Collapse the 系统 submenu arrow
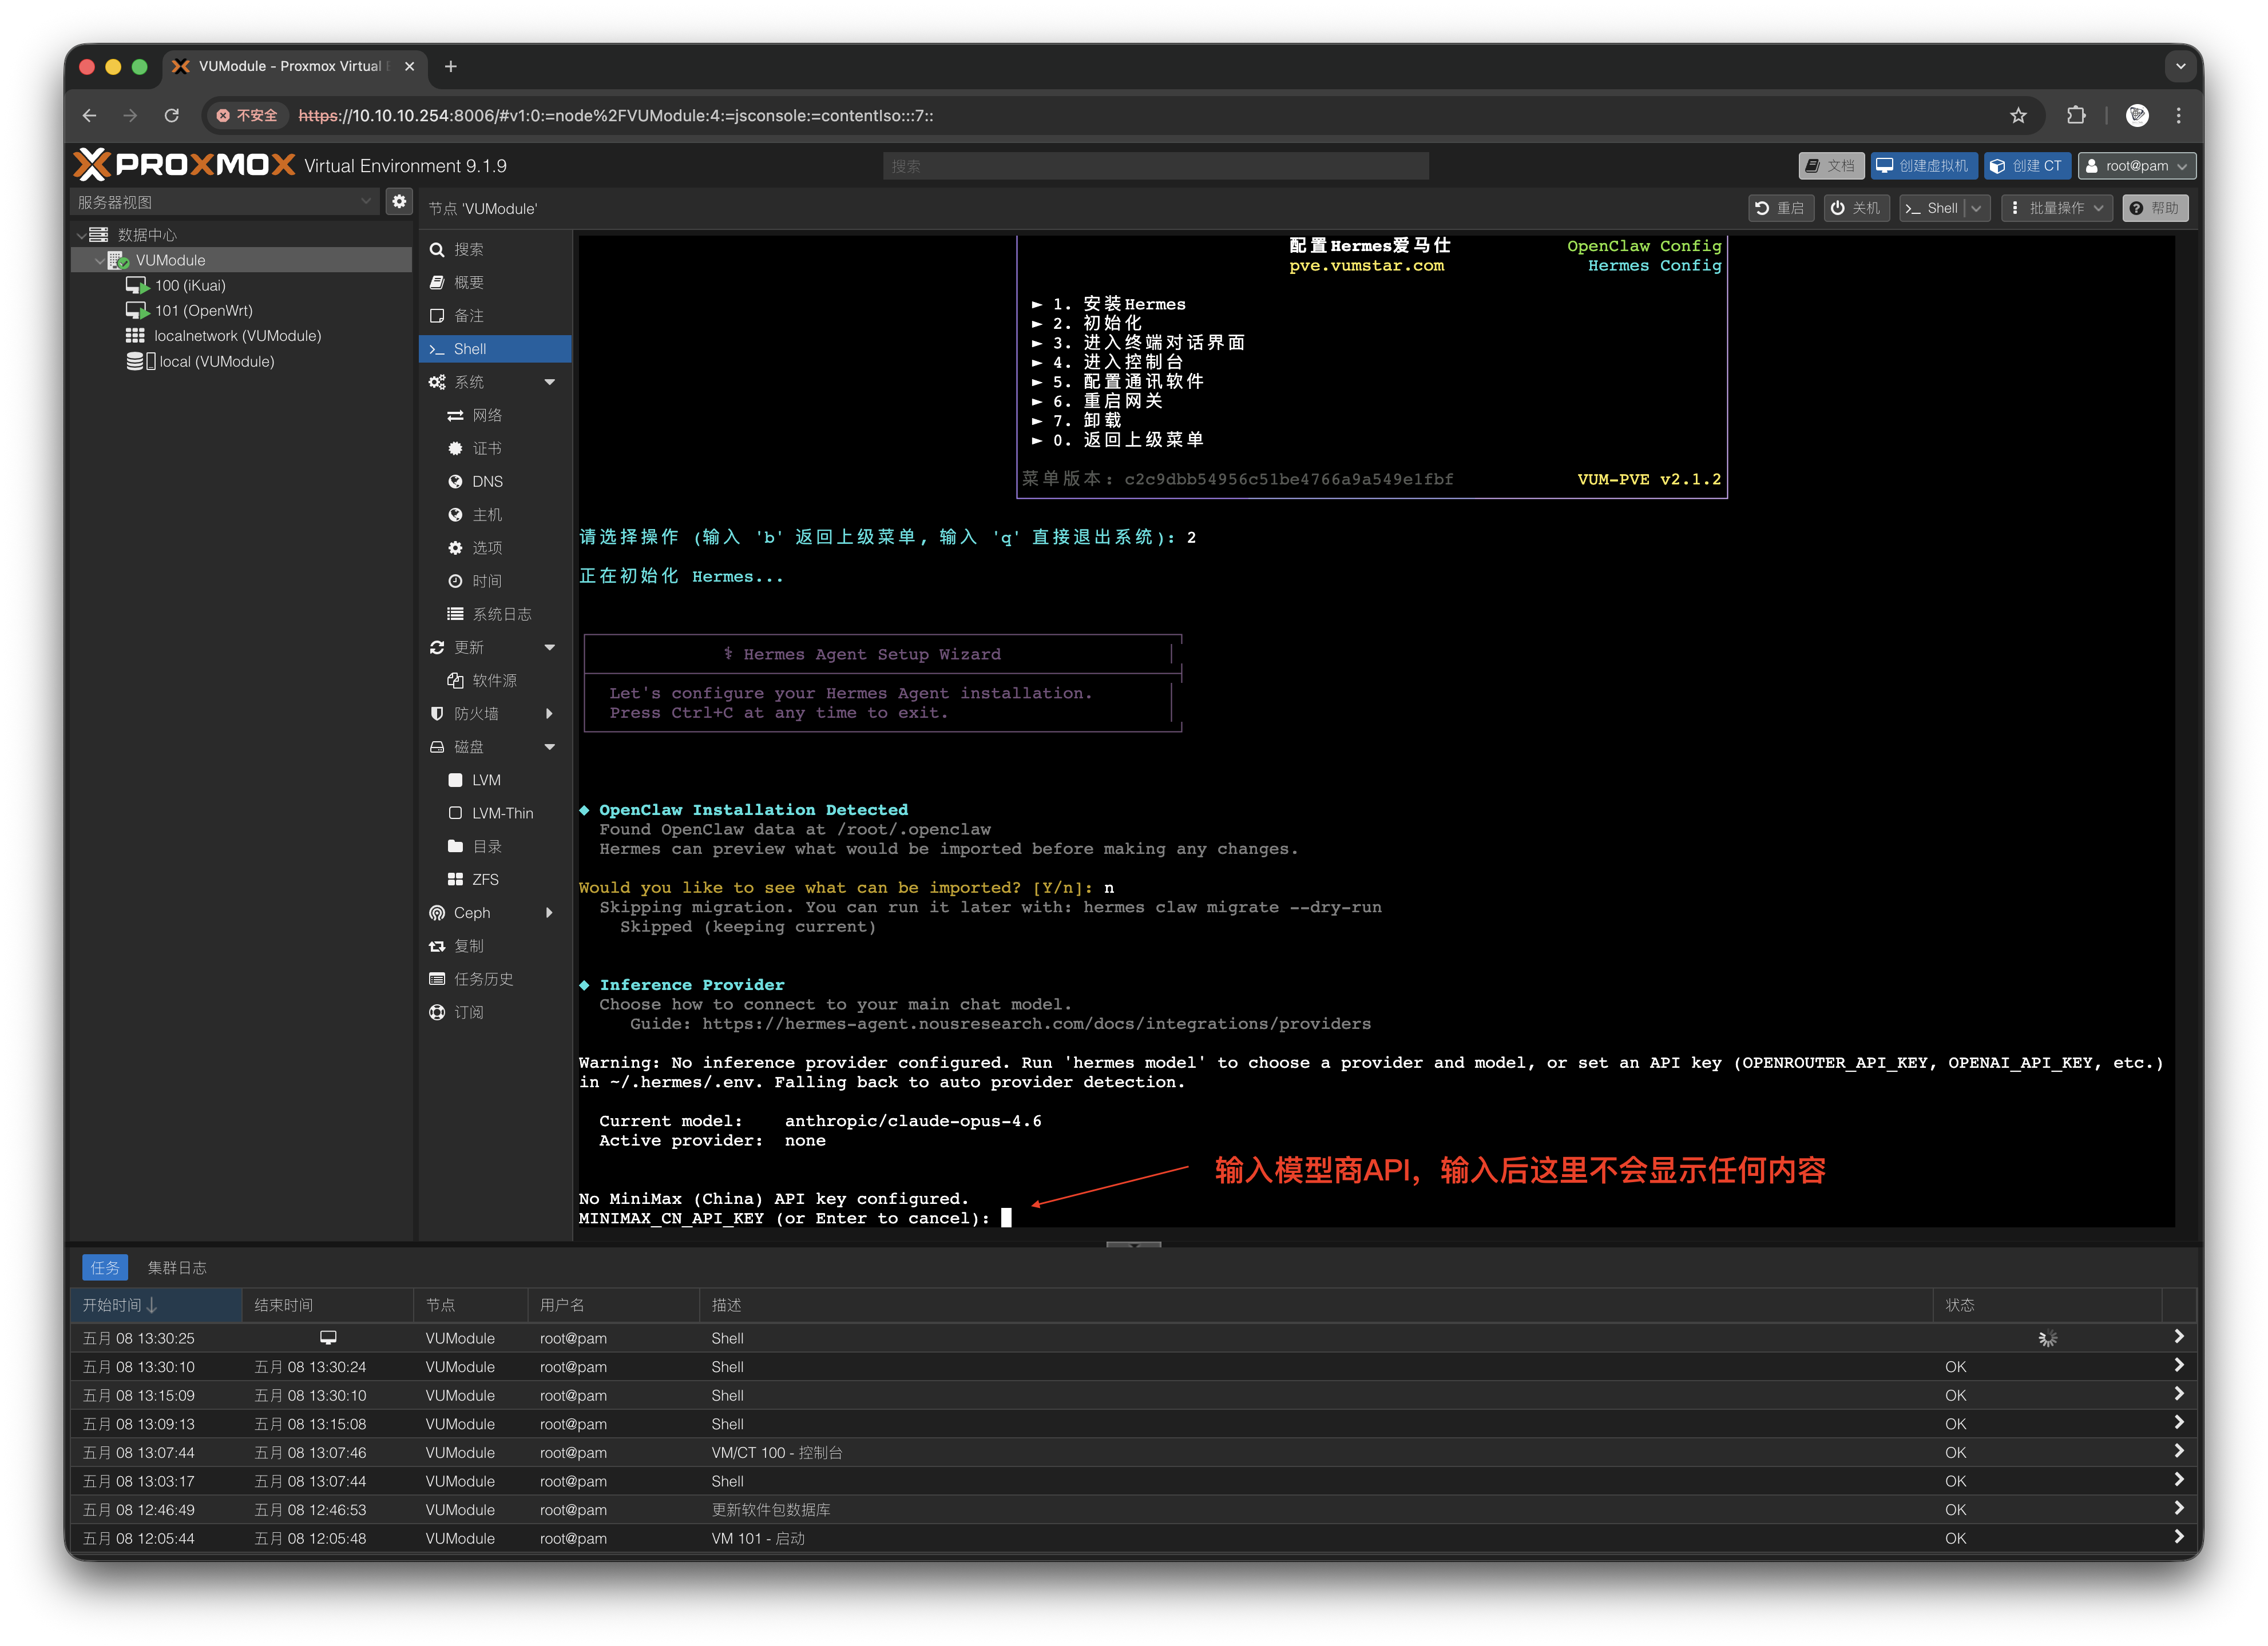The width and height of the screenshot is (2268, 1646). [550, 383]
